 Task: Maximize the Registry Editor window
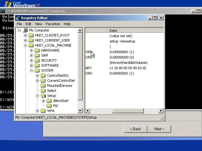155,18
